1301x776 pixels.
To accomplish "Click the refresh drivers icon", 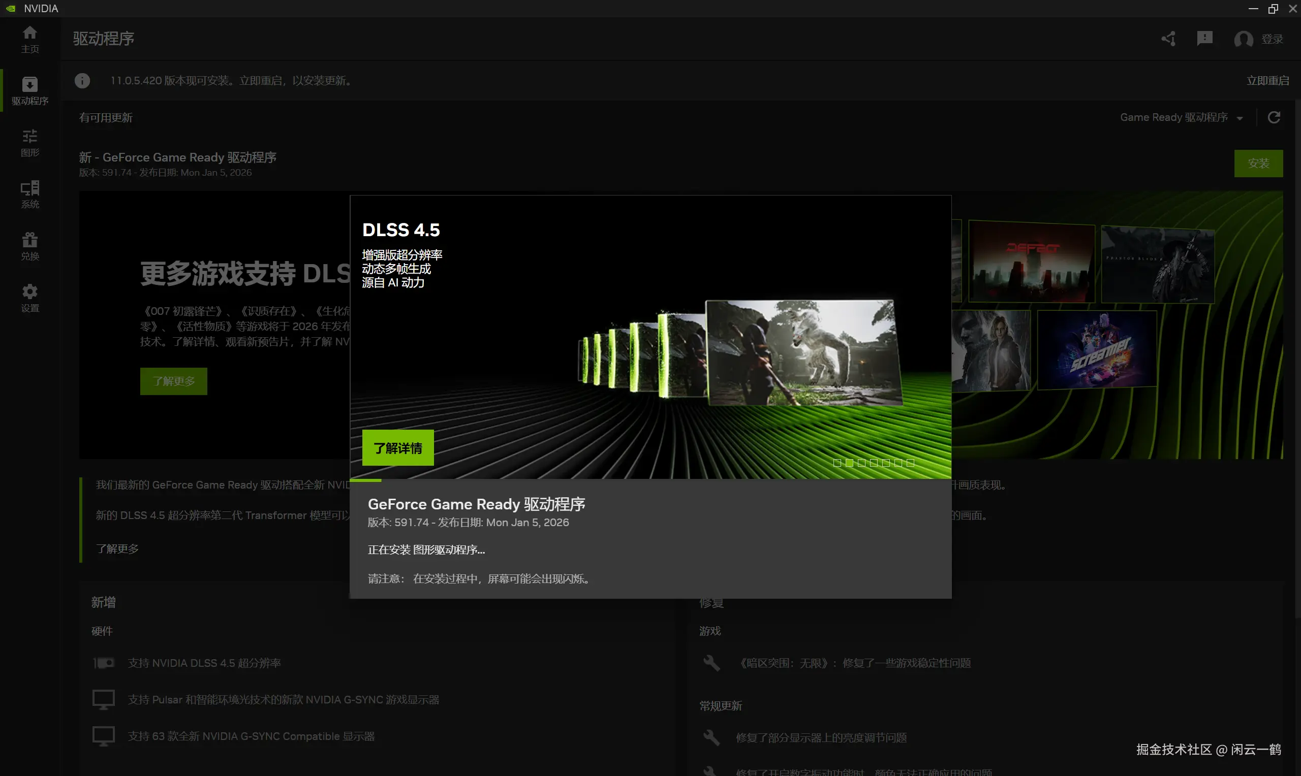I will point(1274,117).
